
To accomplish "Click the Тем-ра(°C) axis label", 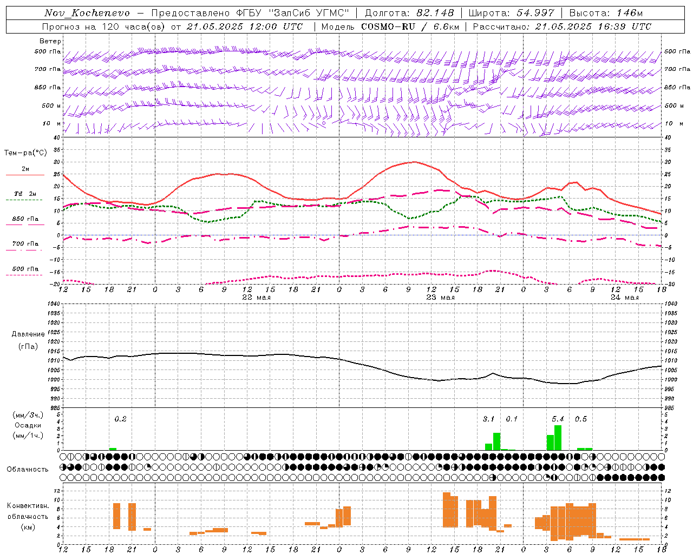I will pyautogui.click(x=25, y=153).
